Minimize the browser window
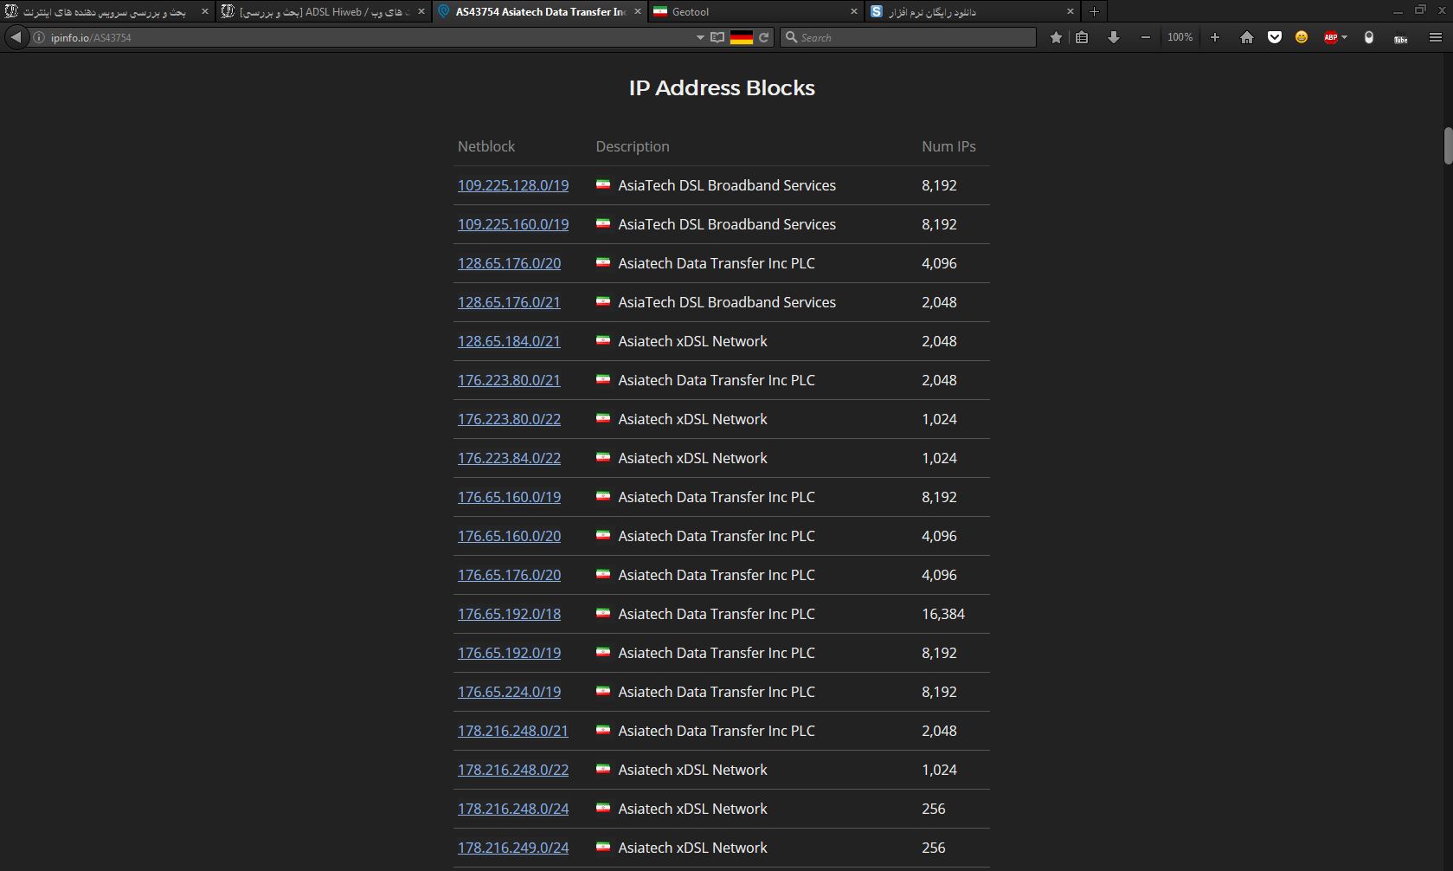 1398,10
